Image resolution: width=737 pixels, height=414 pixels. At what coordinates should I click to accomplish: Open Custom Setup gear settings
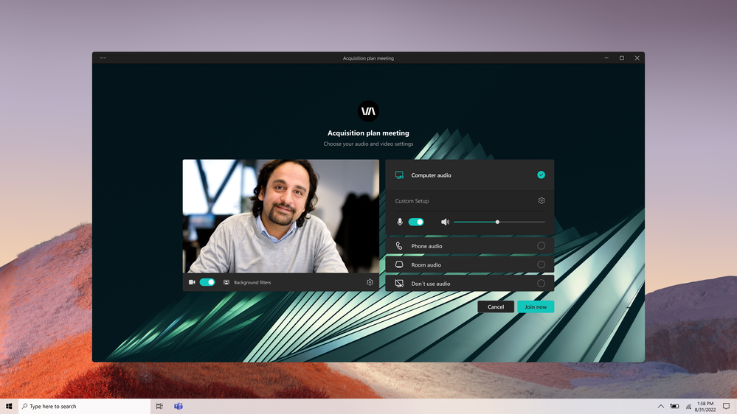pos(541,200)
